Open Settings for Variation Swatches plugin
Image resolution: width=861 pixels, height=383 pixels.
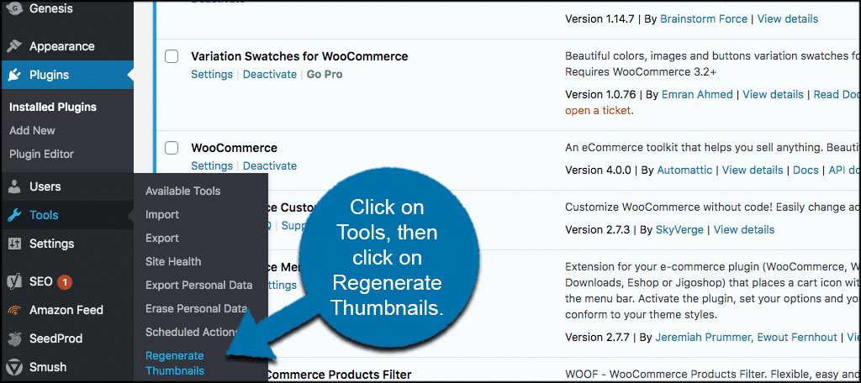click(x=212, y=74)
